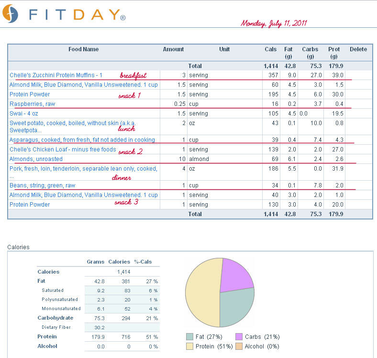Click the Dietary Fiber row label

56,327
